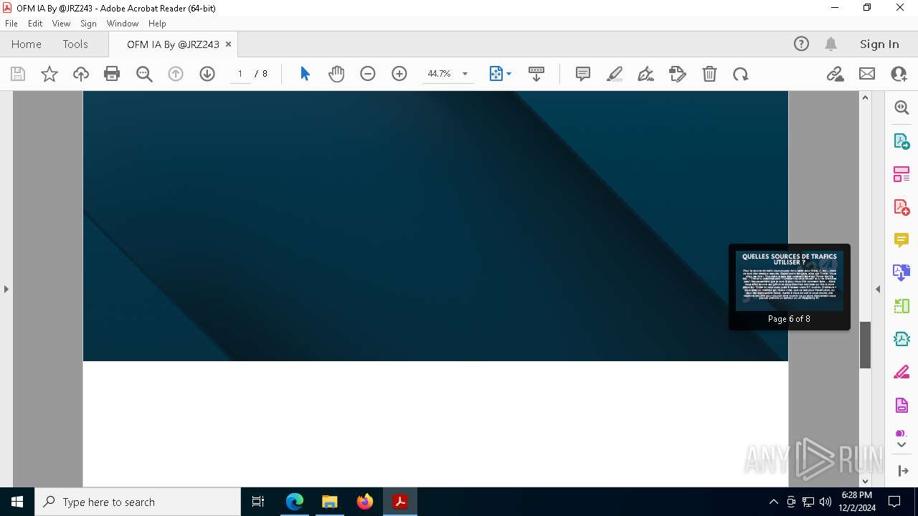Click the page number input field
Viewport: 918px width, 516px height.
(x=240, y=74)
